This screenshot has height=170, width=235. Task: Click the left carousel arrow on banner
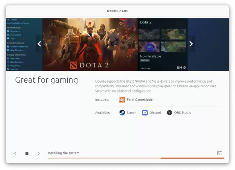tap(39, 44)
